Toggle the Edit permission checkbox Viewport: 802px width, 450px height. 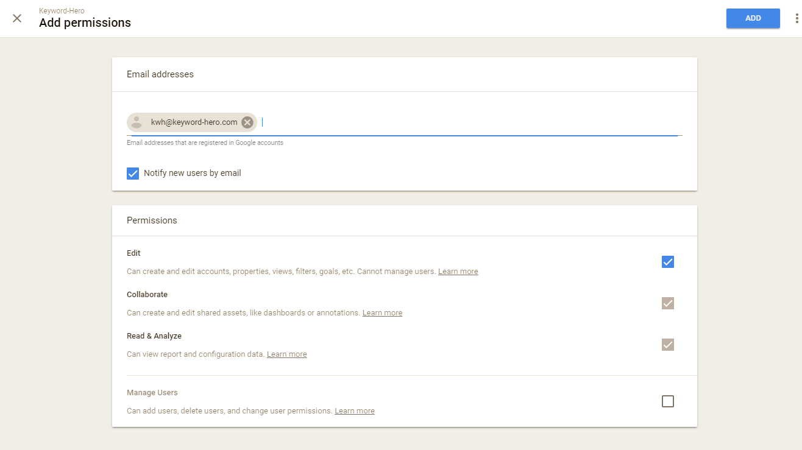point(668,262)
